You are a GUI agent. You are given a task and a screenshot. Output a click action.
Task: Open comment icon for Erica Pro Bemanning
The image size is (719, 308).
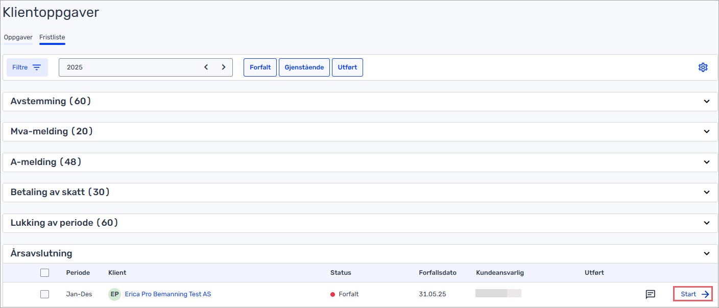pos(650,294)
